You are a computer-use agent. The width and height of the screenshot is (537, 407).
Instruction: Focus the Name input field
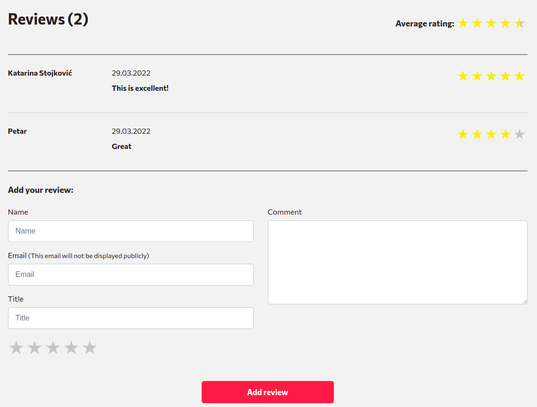click(131, 231)
